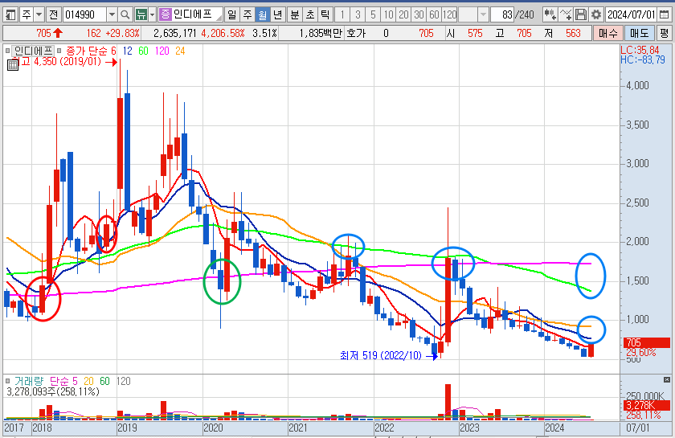The width and height of the screenshot is (675, 438).
Task: Choose 120 interval button
Action: [449, 15]
